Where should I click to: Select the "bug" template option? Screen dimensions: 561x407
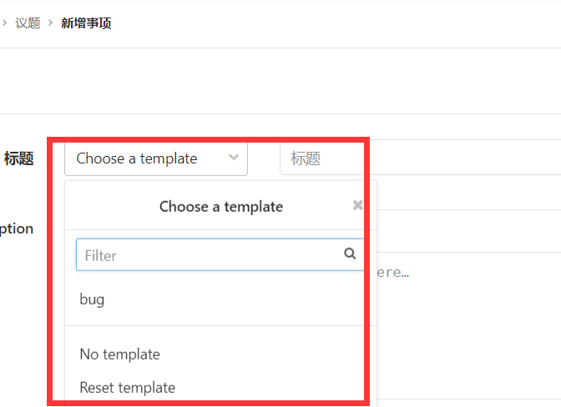[92, 299]
